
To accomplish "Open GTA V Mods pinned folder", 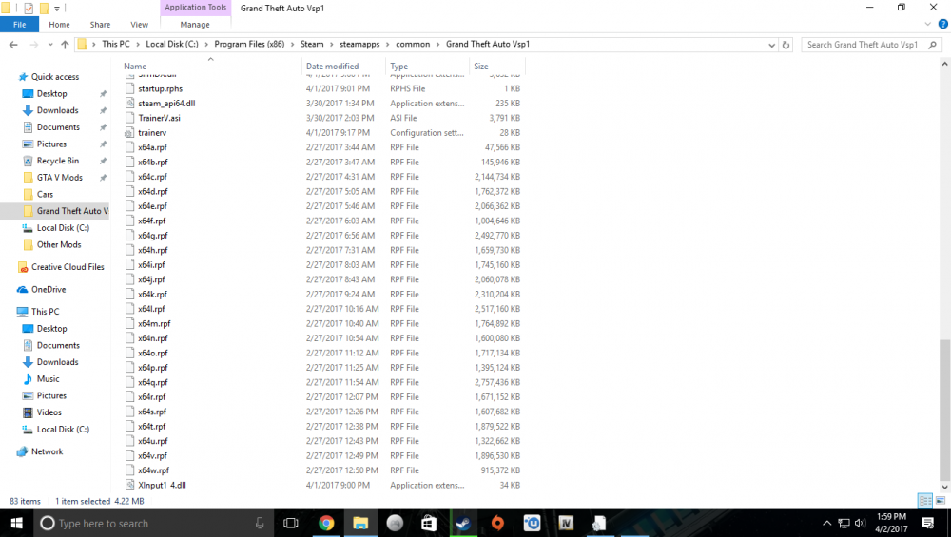I will 59,178.
